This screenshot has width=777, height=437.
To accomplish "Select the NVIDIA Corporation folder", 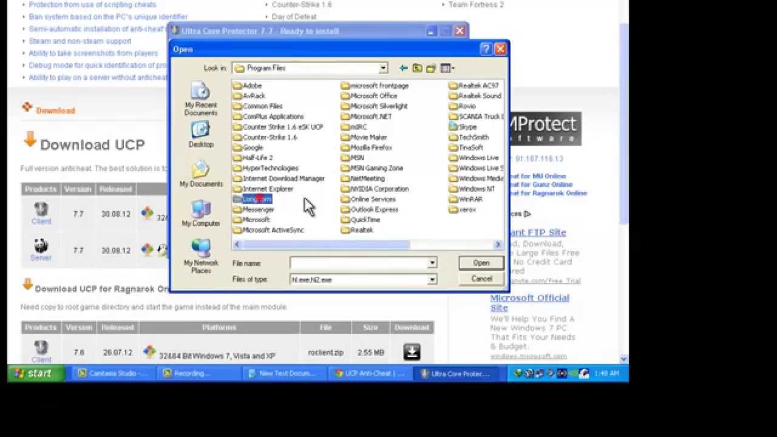I will (x=375, y=189).
